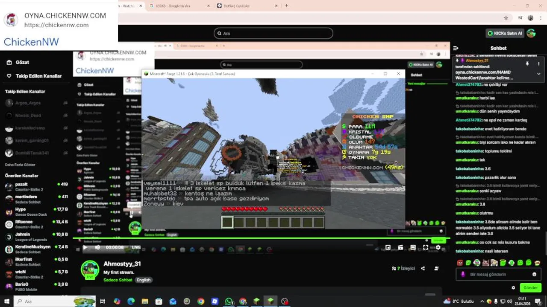This screenshot has height=307, width=547.
Task: Focus Bir mesaj gönderin chat input
Action: click(498, 275)
